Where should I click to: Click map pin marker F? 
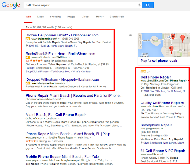tap(183, 38)
